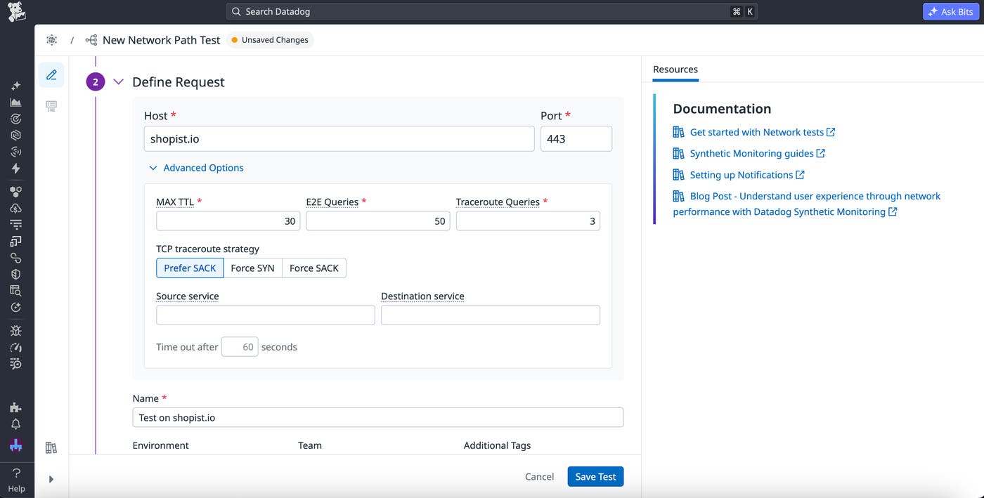Choose Force SYN traceroute strategy
The height and width of the screenshot is (498, 984).
click(x=252, y=268)
